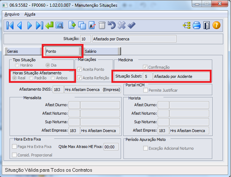Click Horista Afast Empres code 183
The width and height of the screenshot is (231, 177).
163,130
